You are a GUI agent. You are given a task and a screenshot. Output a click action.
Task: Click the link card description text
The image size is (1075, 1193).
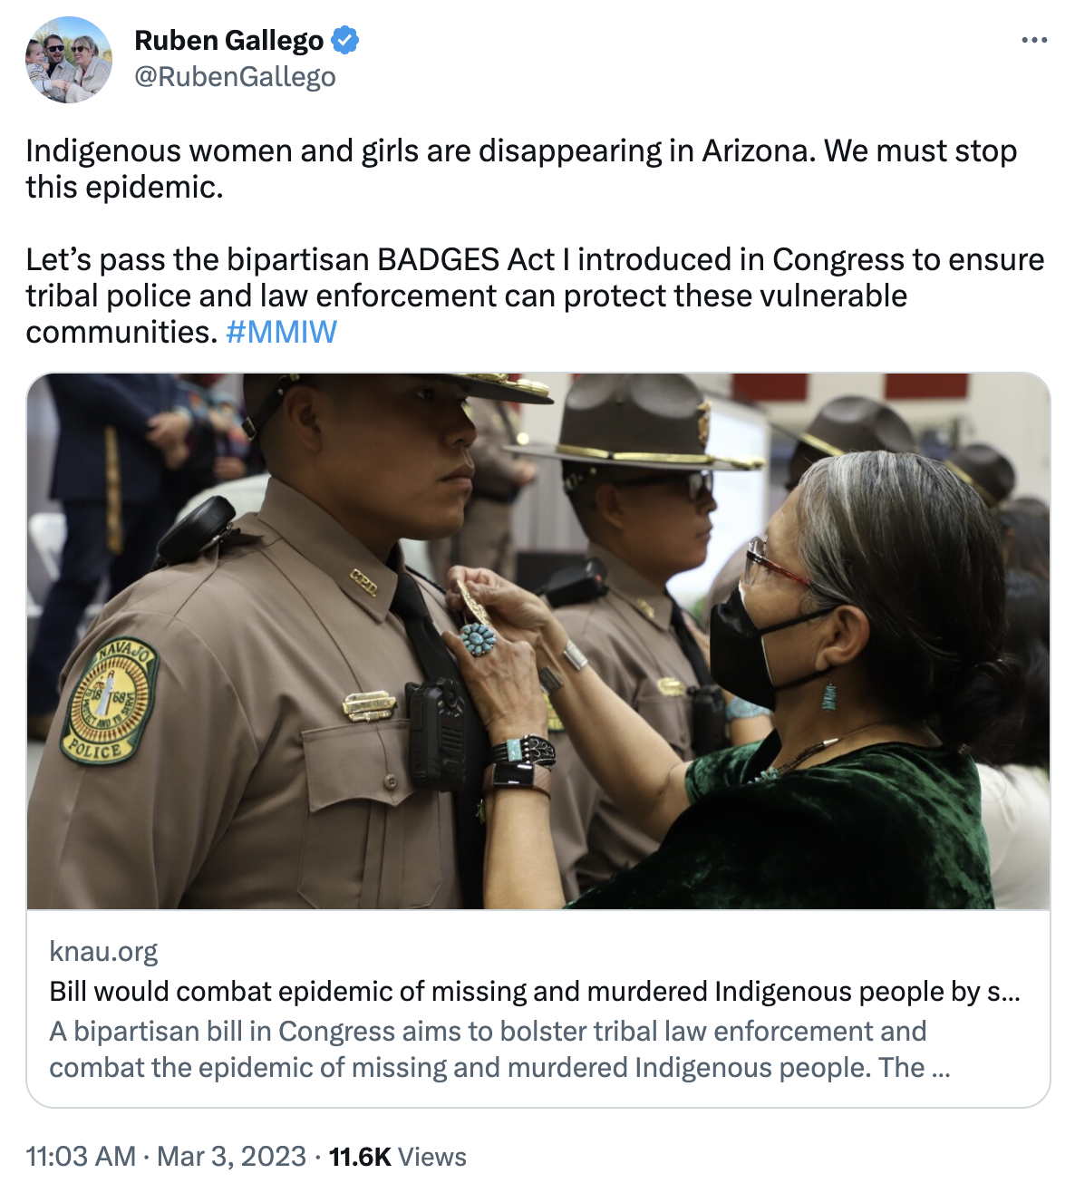click(499, 1049)
